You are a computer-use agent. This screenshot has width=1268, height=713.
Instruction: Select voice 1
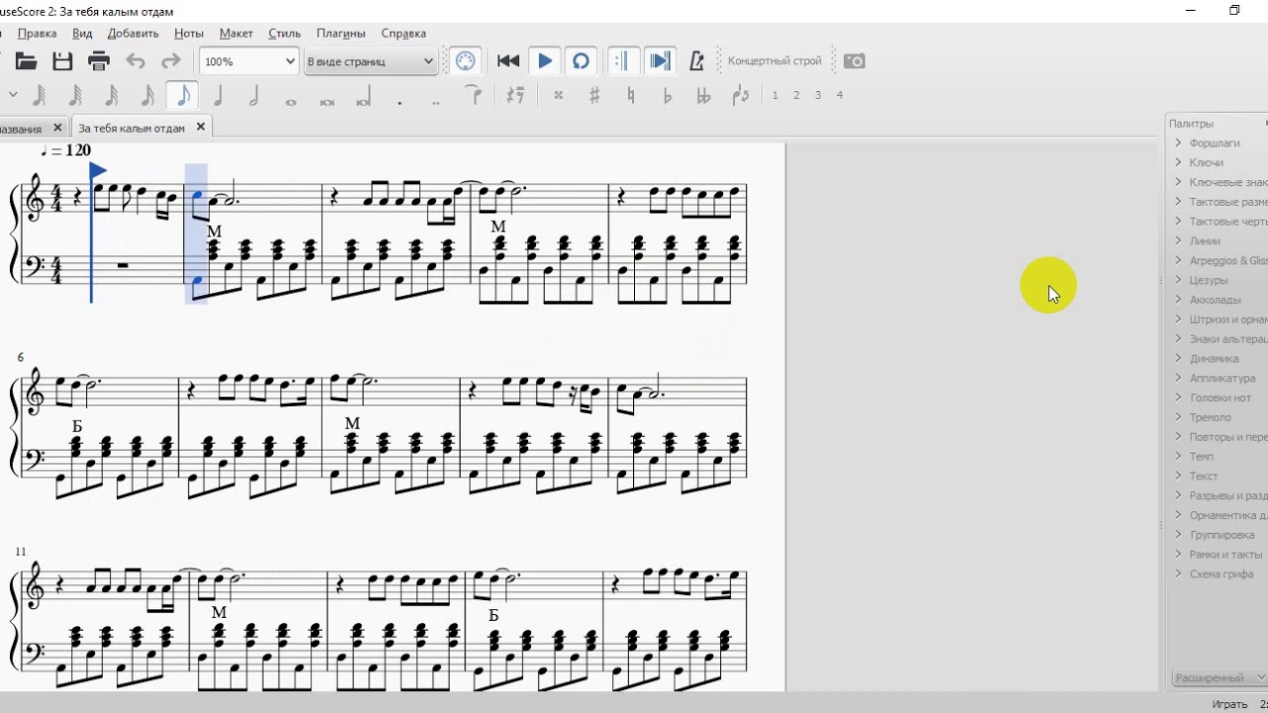pyautogui.click(x=775, y=96)
